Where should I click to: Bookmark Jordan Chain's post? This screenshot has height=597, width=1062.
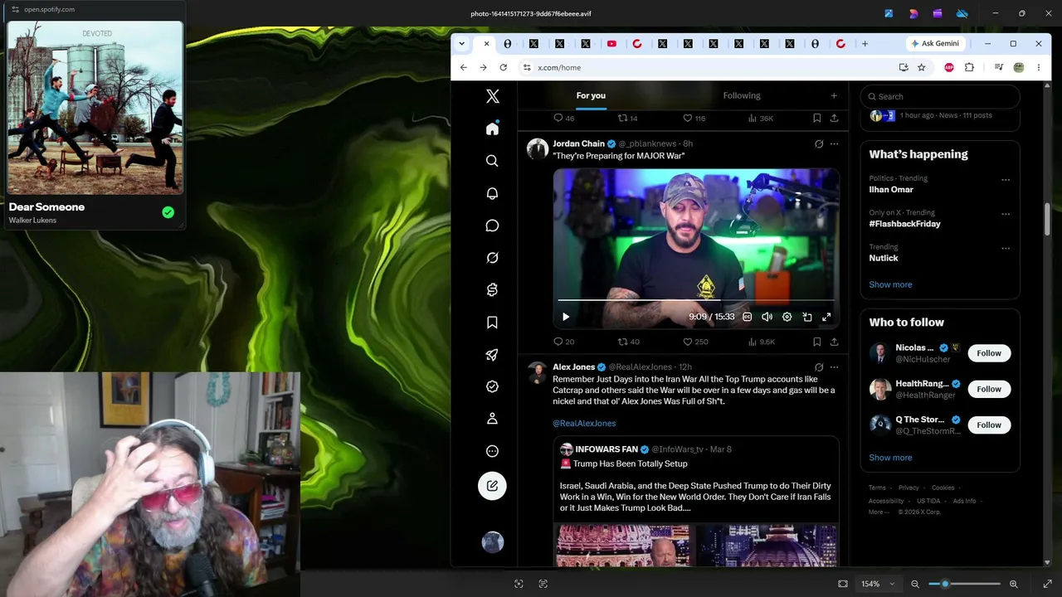point(817,342)
